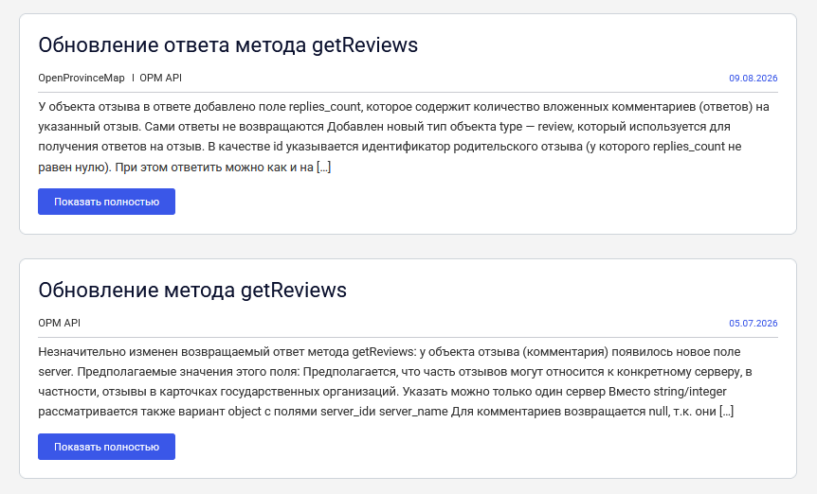The height and width of the screenshot is (494, 817).
Task: Click "Показать полностью" under the replies_count post
Action: click(106, 202)
